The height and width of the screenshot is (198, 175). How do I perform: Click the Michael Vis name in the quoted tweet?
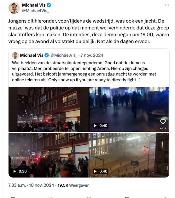coord(32,55)
